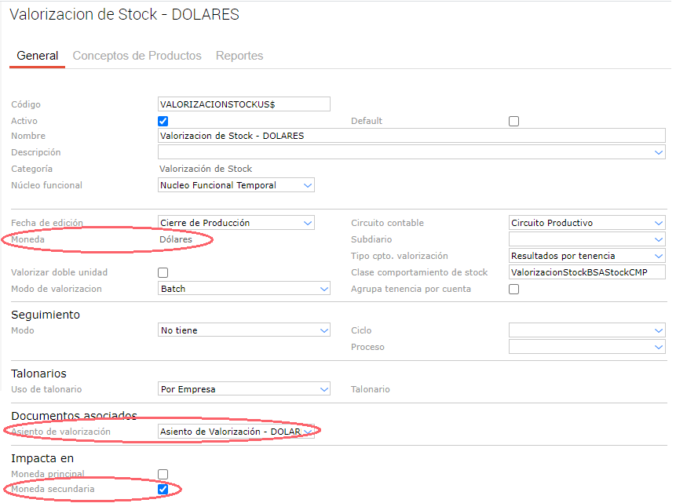This screenshot has width=676, height=503.
Task: Click the Código input field
Action: [243, 104]
